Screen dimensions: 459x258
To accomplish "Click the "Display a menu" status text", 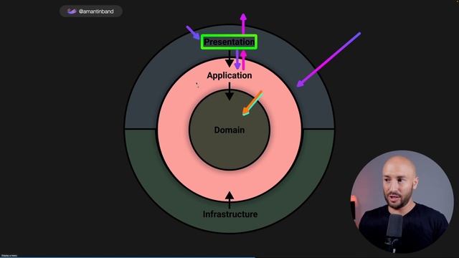I will 9,256.
